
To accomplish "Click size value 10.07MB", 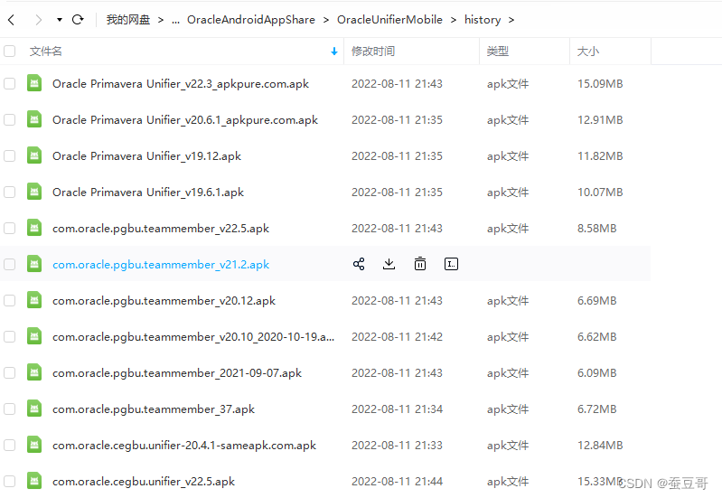I will pyautogui.click(x=600, y=193).
